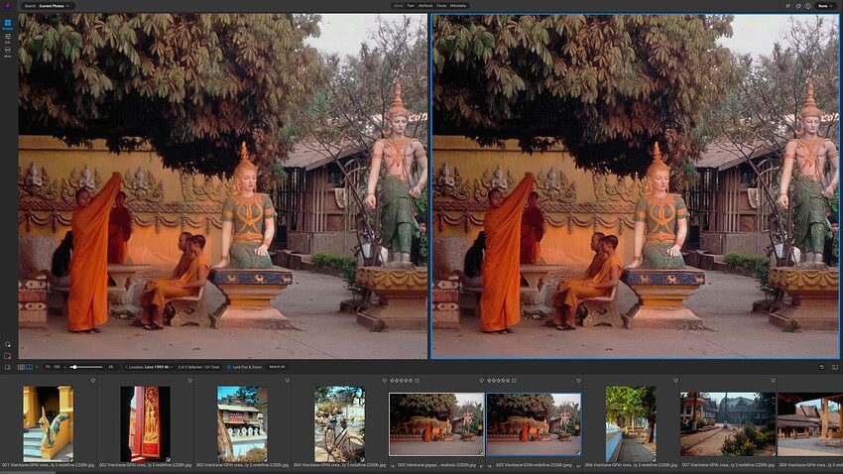
Task: Toggle the Lock Pan & Zoom checkbox
Action: click(x=227, y=367)
